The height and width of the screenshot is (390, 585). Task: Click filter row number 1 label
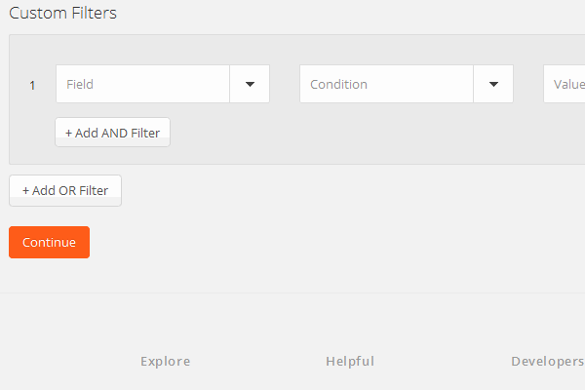coord(32,86)
